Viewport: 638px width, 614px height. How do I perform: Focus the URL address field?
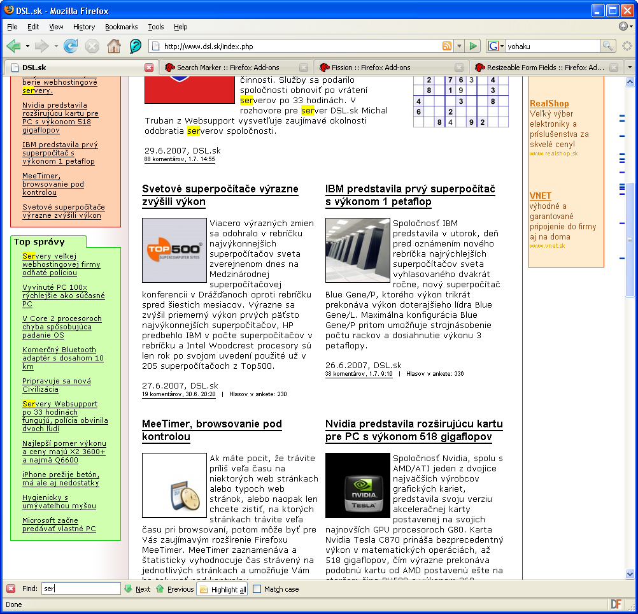301,46
